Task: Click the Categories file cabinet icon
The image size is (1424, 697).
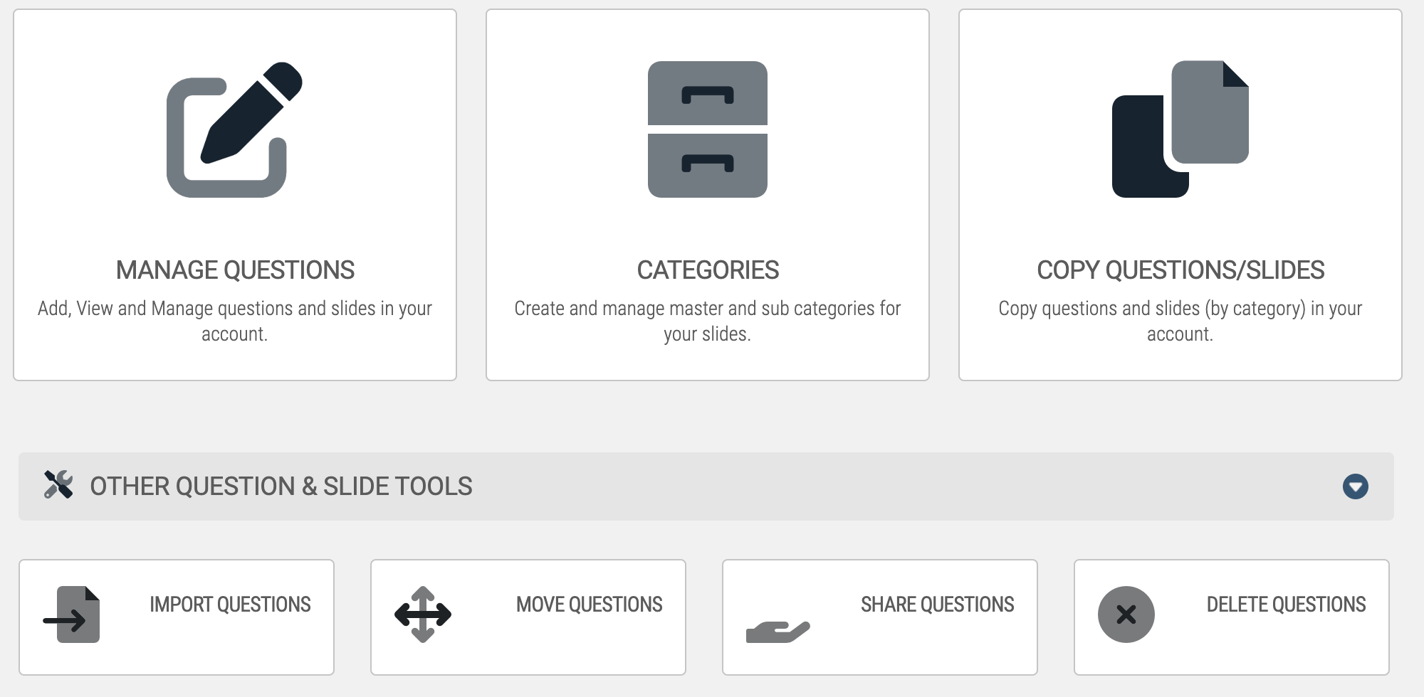Action: [708, 129]
